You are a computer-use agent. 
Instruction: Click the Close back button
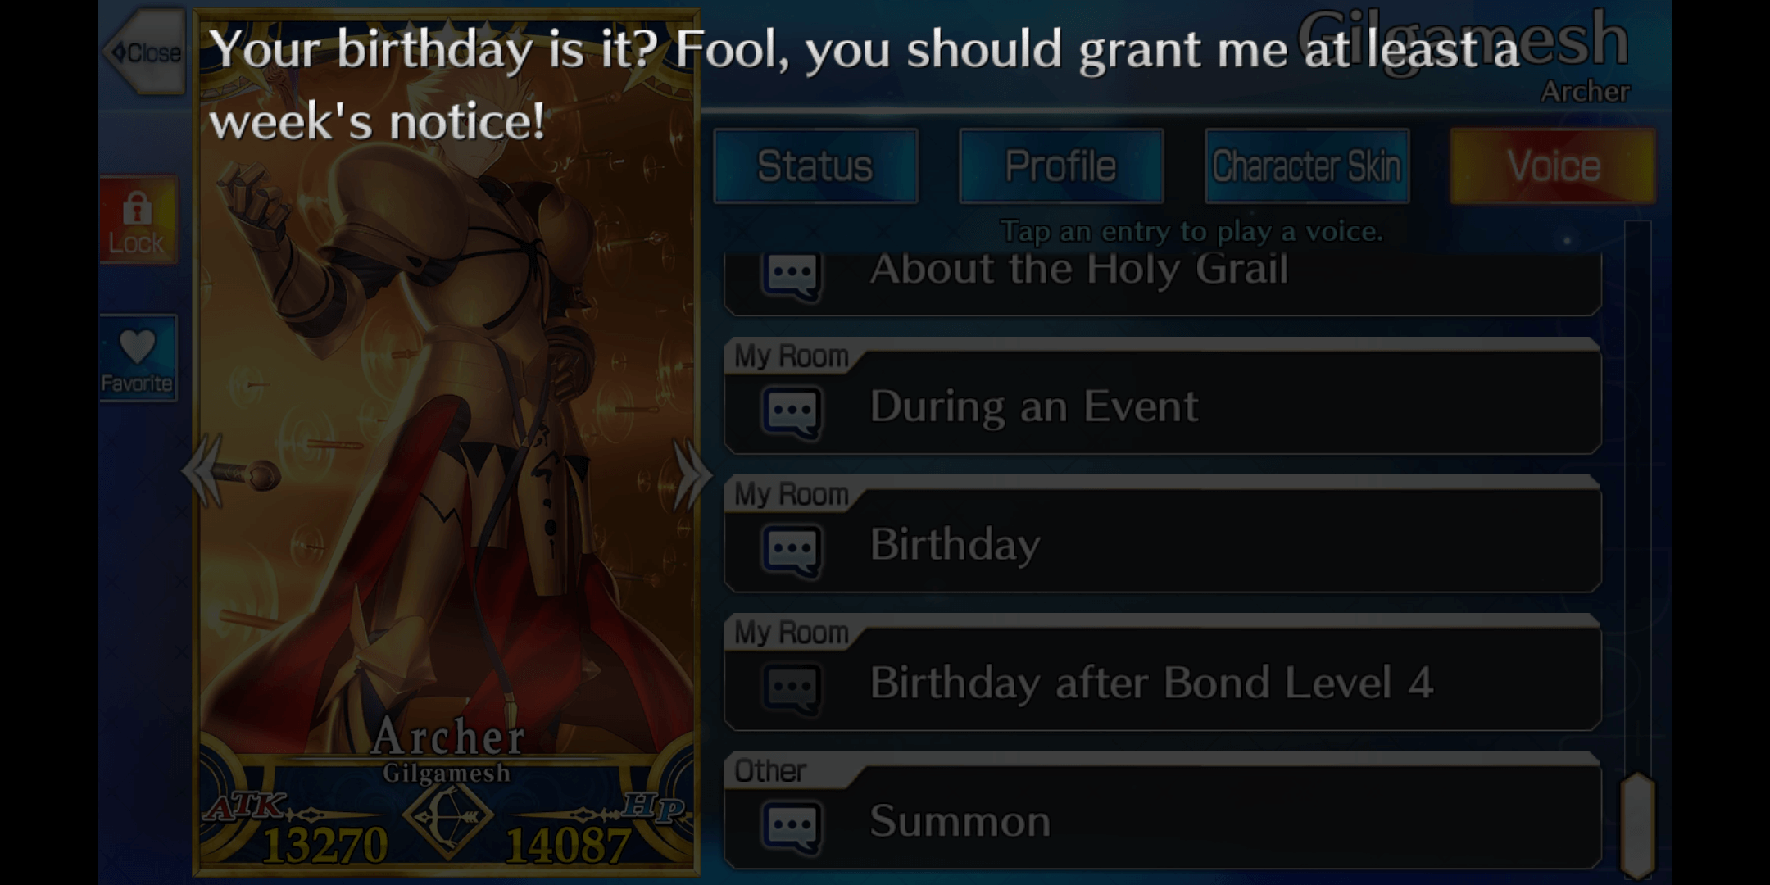(x=145, y=53)
